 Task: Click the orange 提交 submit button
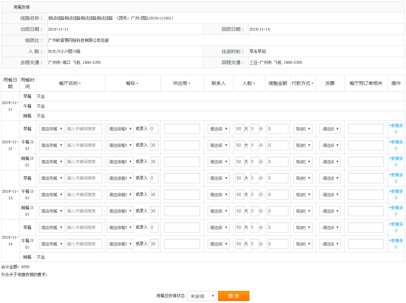tap(234, 296)
